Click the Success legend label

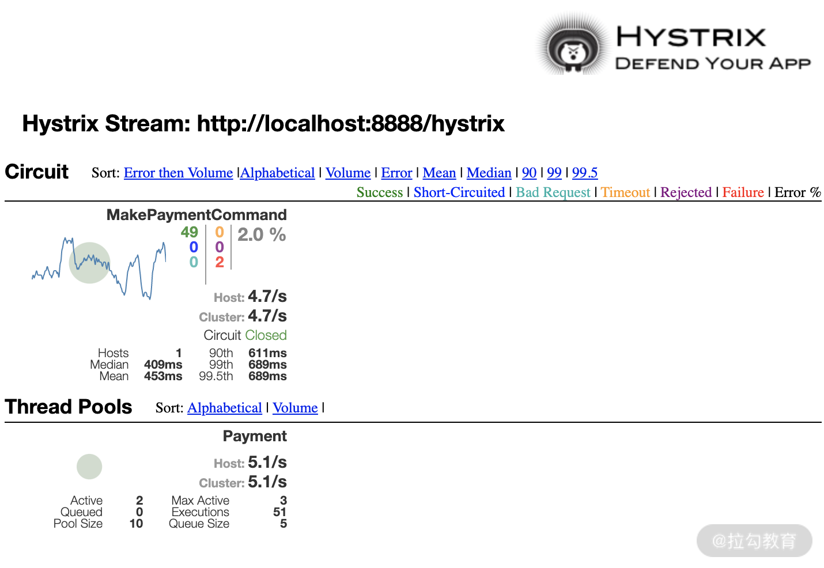coord(380,192)
